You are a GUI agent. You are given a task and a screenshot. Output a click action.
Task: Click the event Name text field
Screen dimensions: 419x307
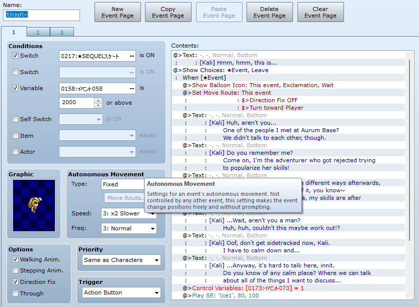[41, 15]
